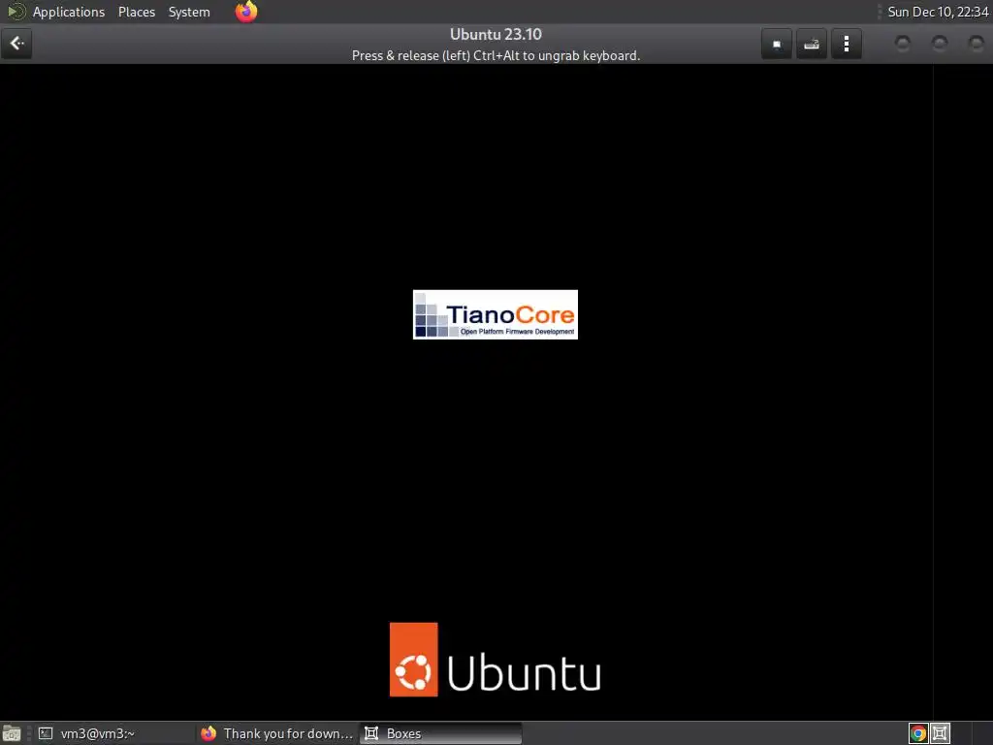The image size is (993, 745).
Task: Click the show desktop icon in bottom panel
Action: point(12,733)
